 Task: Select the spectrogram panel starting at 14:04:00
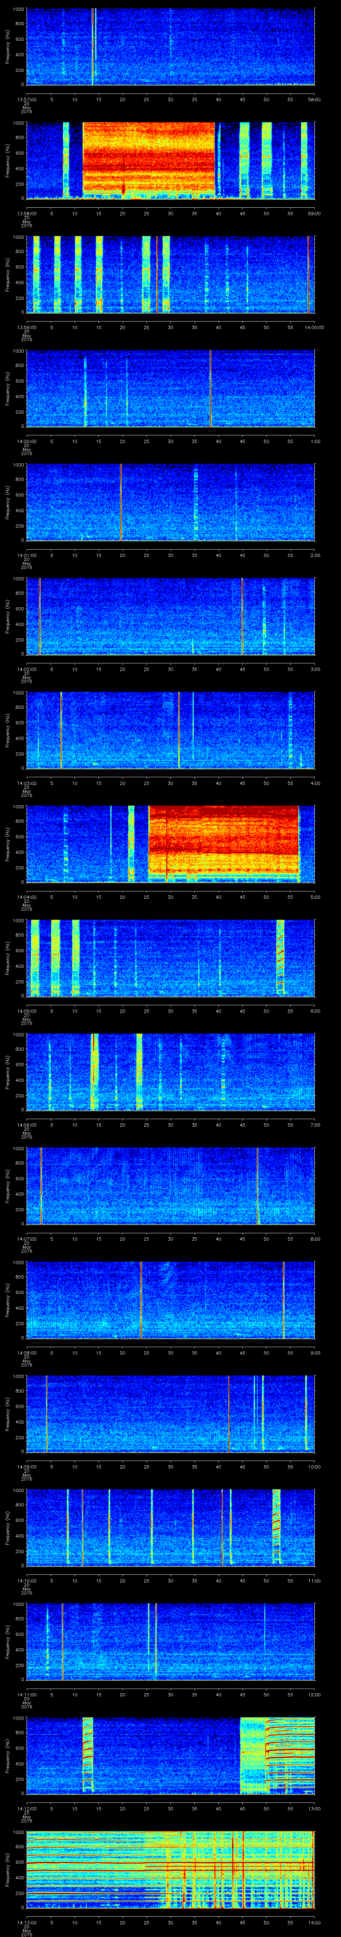pyautogui.click(x=171, y=844)
